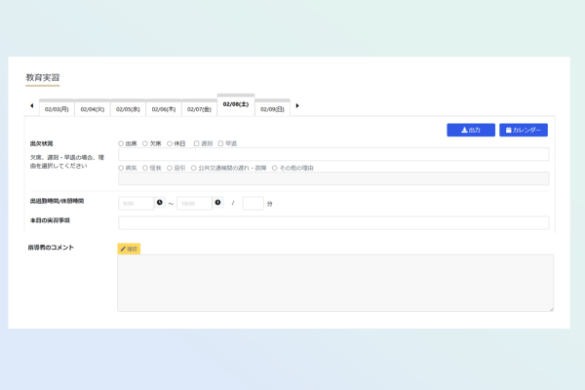585x390 pixels.
Task: Click the next week arrow icon
Action: pyautogui.click(x=297, y=105)
